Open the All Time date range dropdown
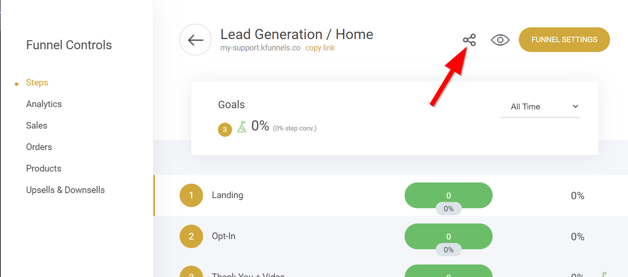 (541, 107)
